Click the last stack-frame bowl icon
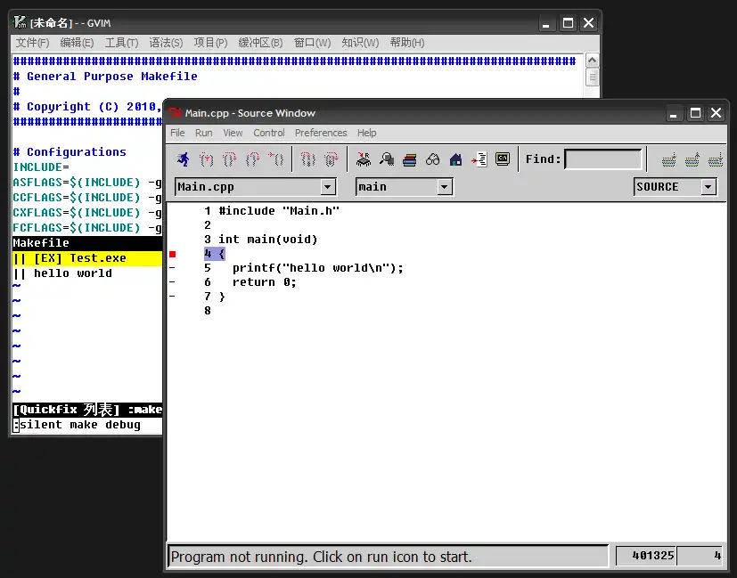This screenshot has width=737, height=578. 716,159
